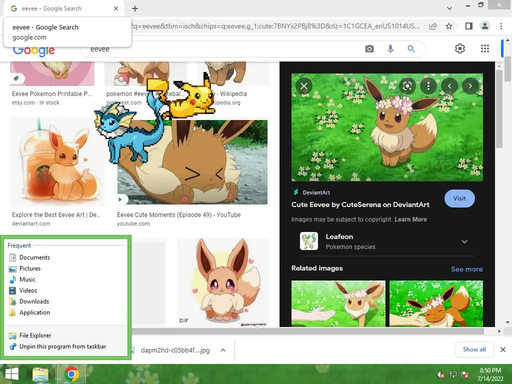Image resolution: width=512 pixels, height=384 pixels.
Task: Open the Explore the Best Eevee Art caption
Action: 56,215
